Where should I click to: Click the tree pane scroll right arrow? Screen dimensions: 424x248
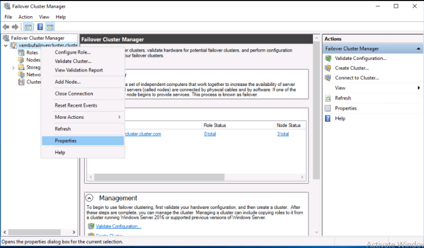tap(73, 232)
